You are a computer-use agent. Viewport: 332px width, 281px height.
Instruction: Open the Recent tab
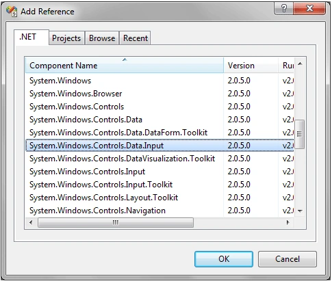click(136, 38)
